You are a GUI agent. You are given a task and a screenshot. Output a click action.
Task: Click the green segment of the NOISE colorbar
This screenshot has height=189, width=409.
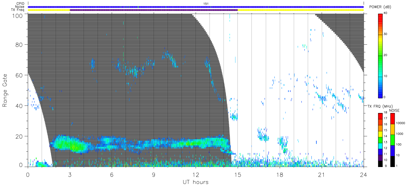(392, 140)
